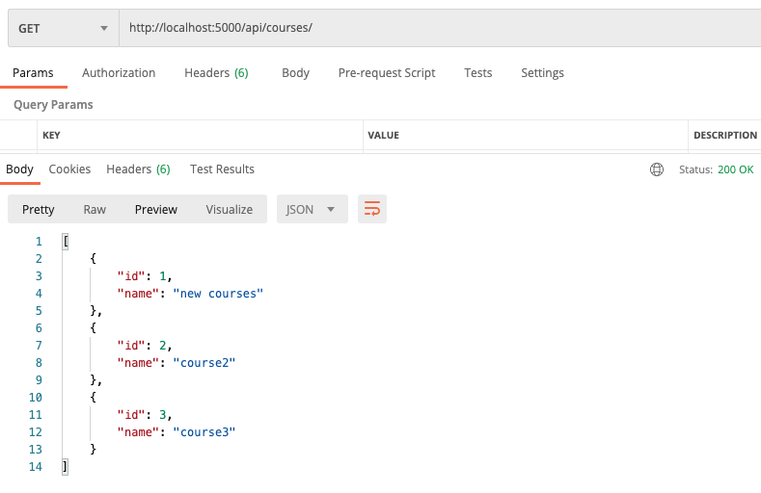
Task: Click the KEY column header
Action: tap(51, 135)
